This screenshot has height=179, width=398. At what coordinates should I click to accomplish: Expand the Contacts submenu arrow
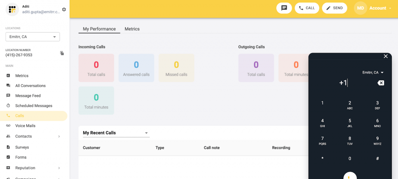(x=59, y=136)
